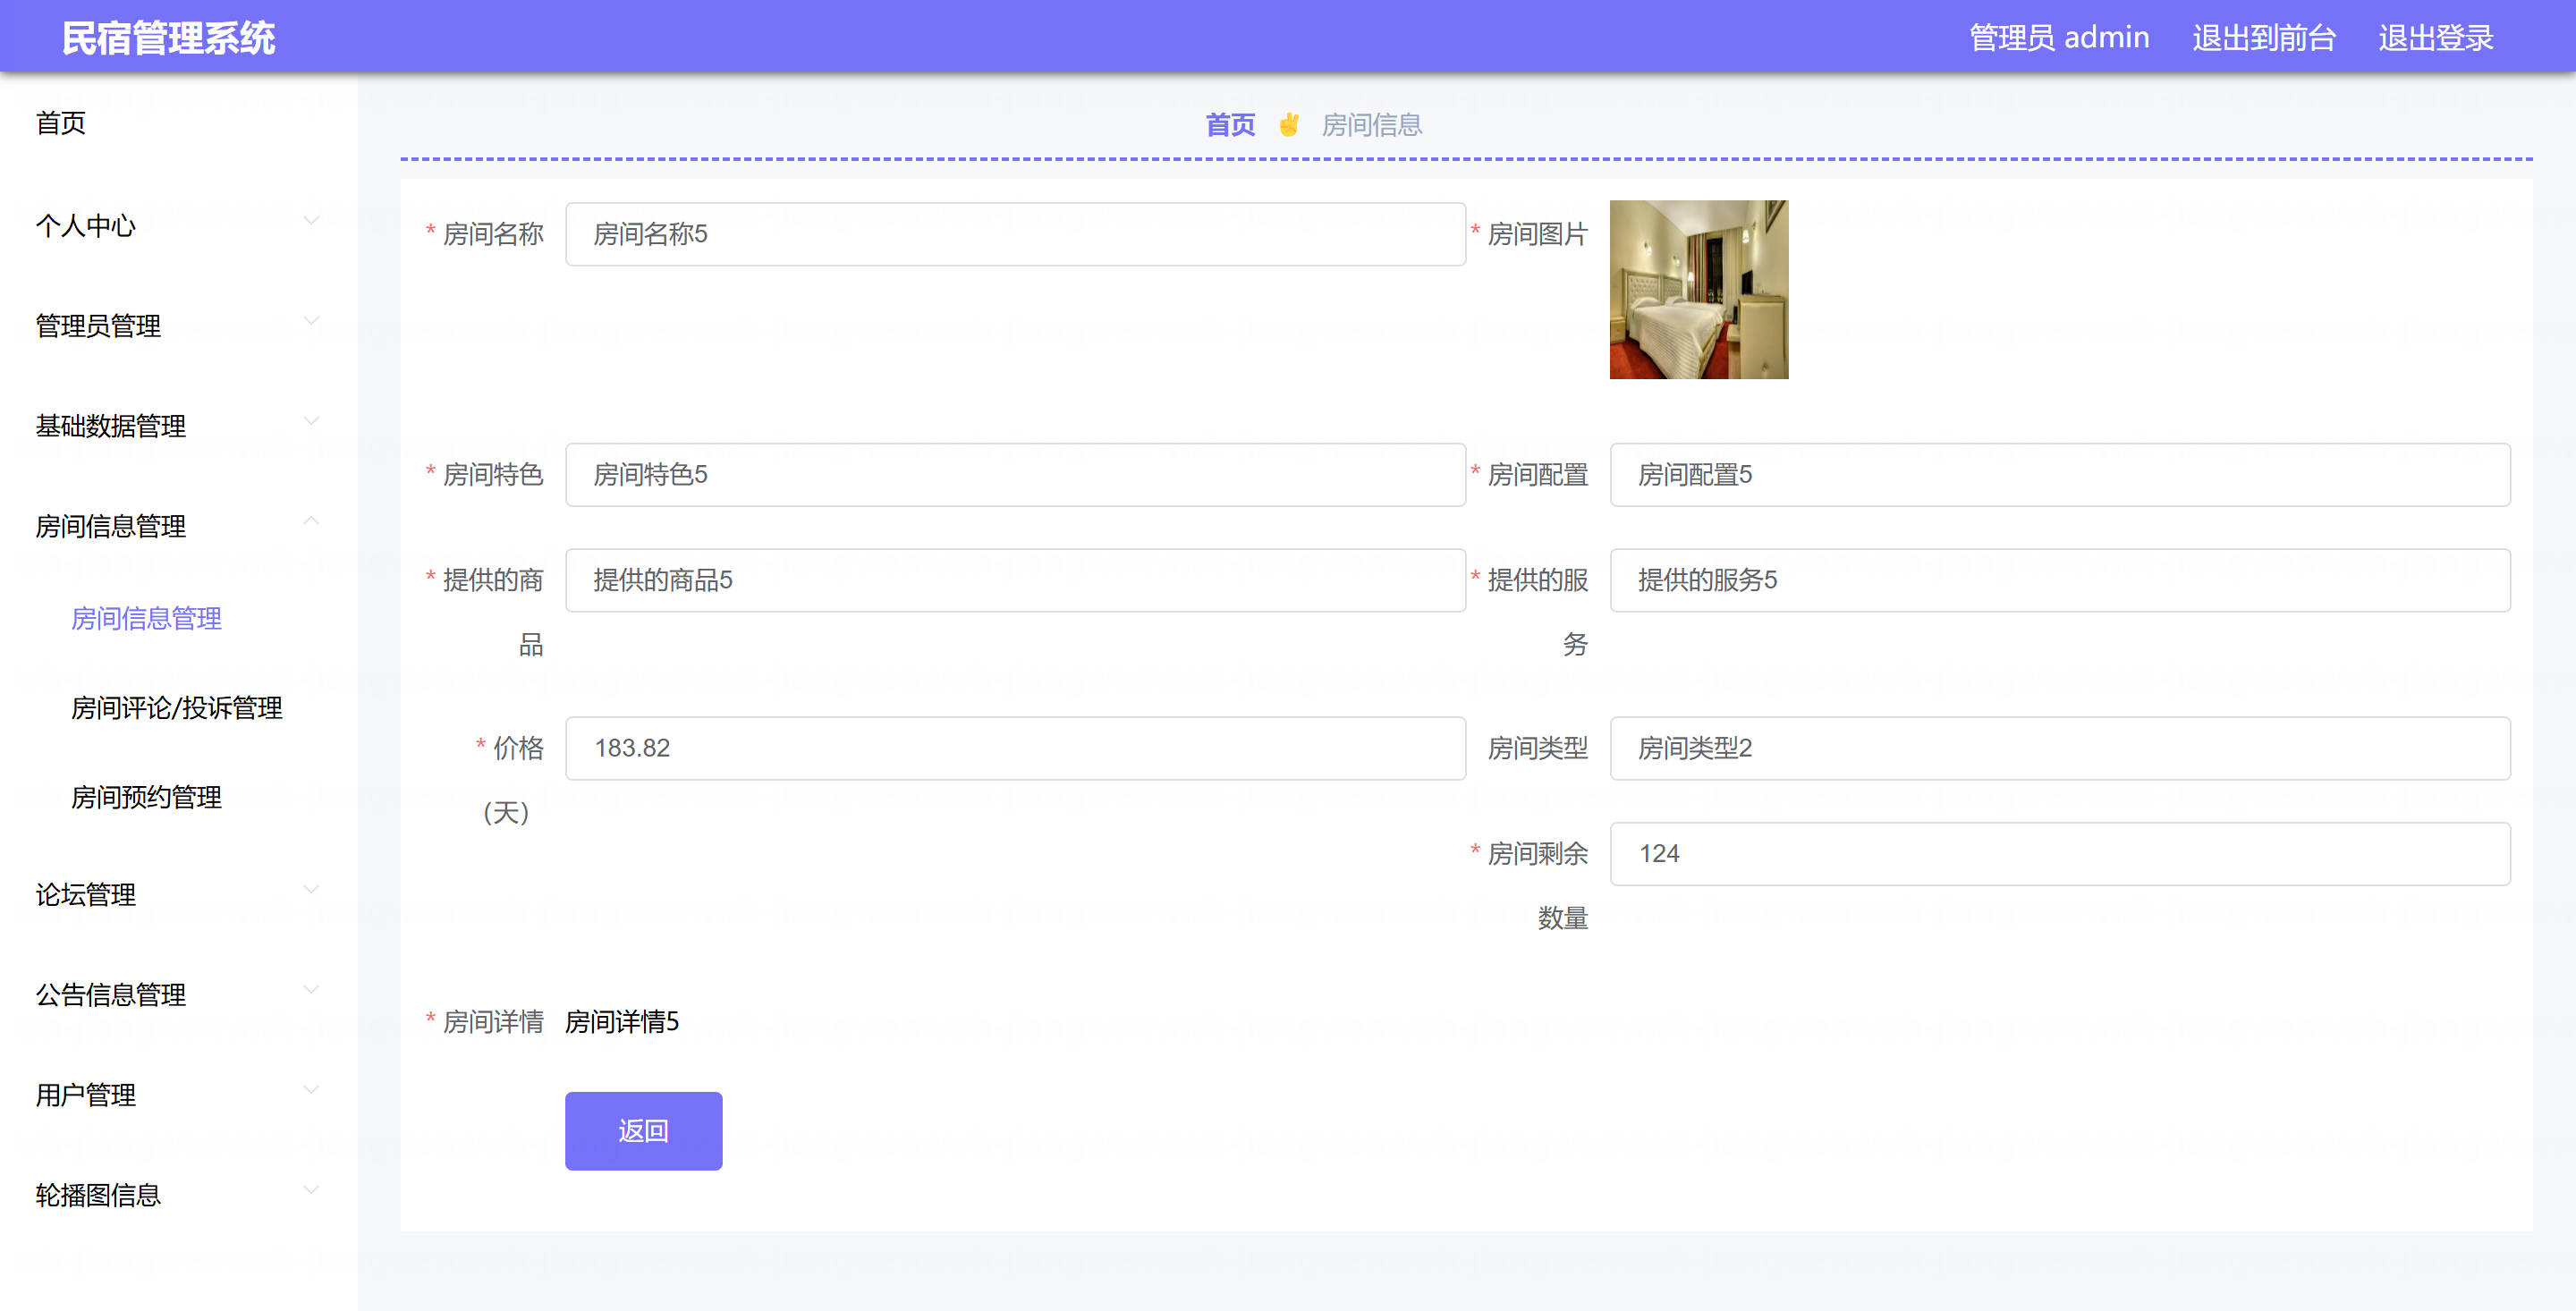Open 基础数据管理 in the sidebar
This screenshot has width=2576, height=1311.
pos(111,426)
